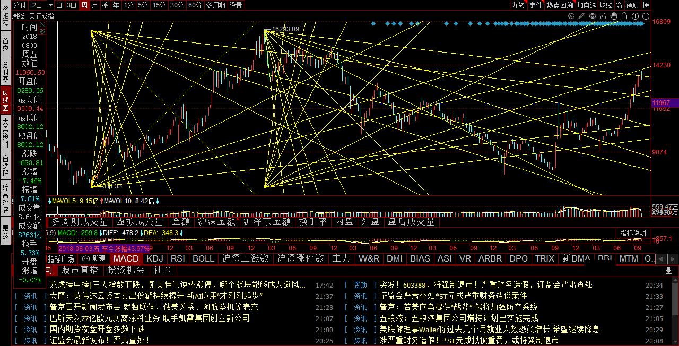Click the 2018-08-03 date range marker

coord(104,248)
